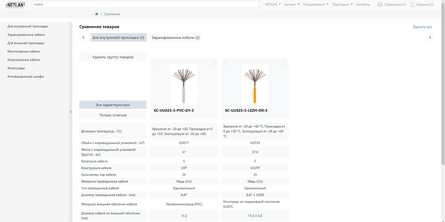Click the right arrow of category tabs

point(430,37)
